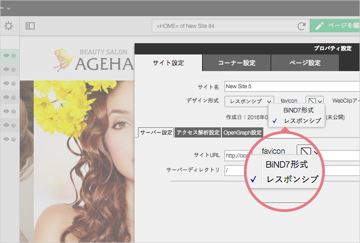Click the grey status dot in the third page row

[13, 84]
